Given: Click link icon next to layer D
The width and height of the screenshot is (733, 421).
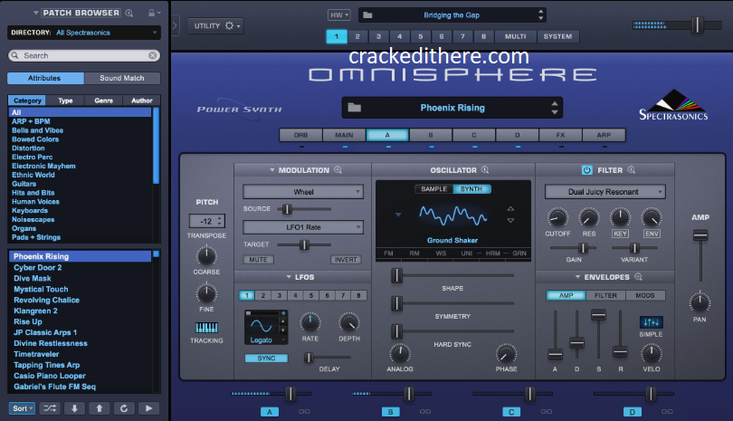Looking at the screenshot, I should pos(667,412).
